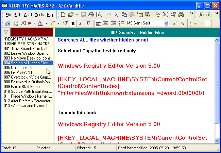This screenshot has height=153, width=221.
Task: Select the format painter brush
Action: 65,23
